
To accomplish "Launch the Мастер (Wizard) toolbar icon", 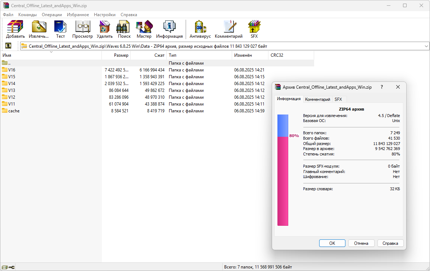I will coord(144,27).
